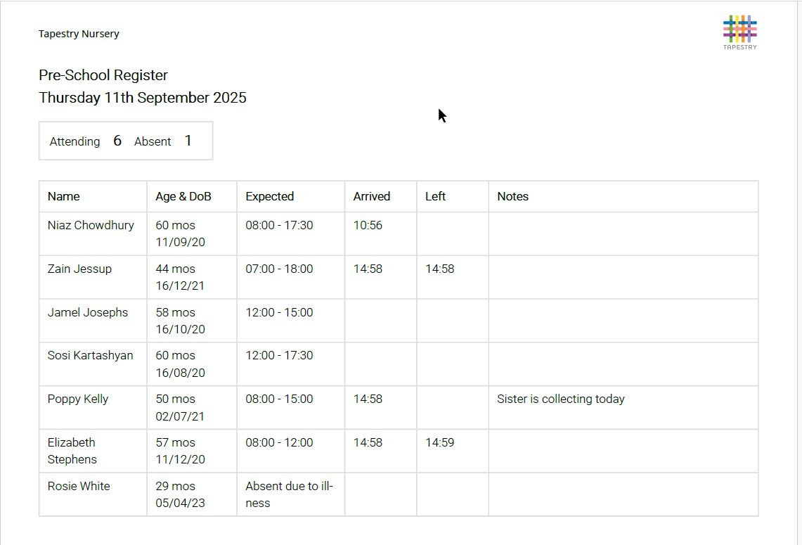Image resolution: width=802 pixels, height=545 pixels.
Task: Select Zain Jessup's name cell
Action: [x=79, y=269]
